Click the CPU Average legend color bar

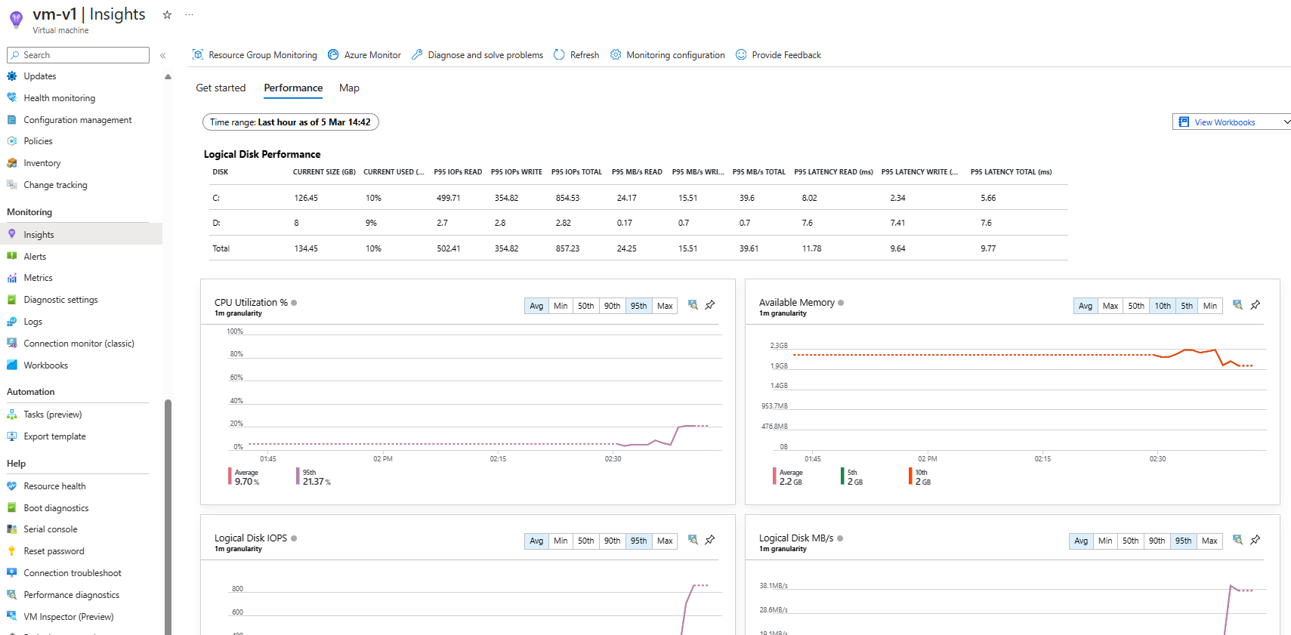(230, 476)
